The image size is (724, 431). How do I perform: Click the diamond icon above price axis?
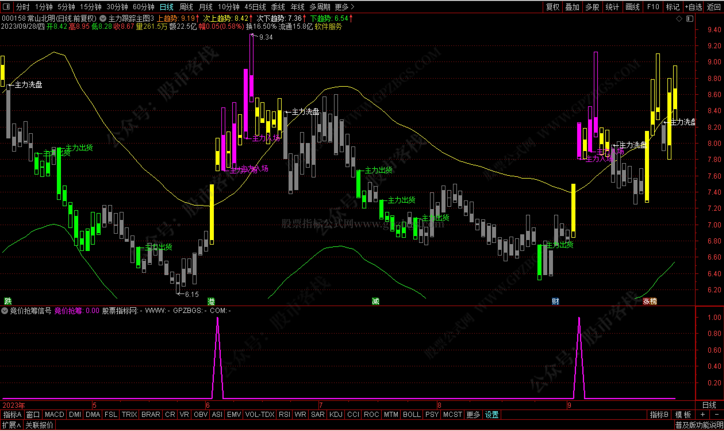679,19
